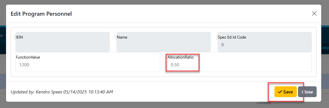Click the FunctionValue label
This screenshot has height=108, width=329.
[x=28, y=57]
